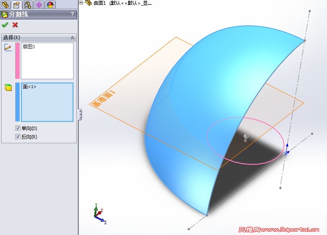Click the yellow face selection cube icon

(x=8, y=87)
